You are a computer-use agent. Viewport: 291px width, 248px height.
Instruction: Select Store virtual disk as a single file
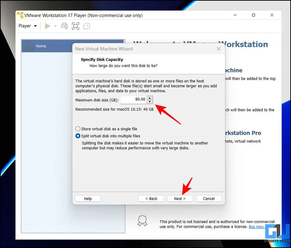(78, 129)
